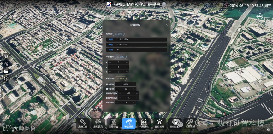Select the 三维标绘 drawing tool
Image resolution: width=273 pixels, height=134 pixels.
[x=113, y=124]
